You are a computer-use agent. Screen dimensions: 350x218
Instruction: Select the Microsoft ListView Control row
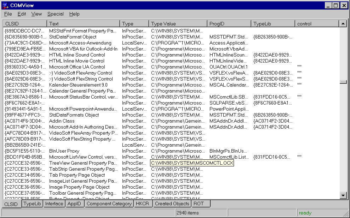point(171,157)
